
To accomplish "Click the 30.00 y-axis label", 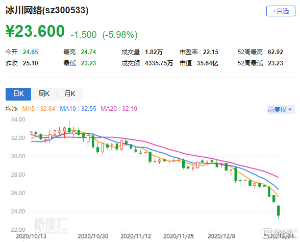I will pyautogui.click(x=18, y=156).
